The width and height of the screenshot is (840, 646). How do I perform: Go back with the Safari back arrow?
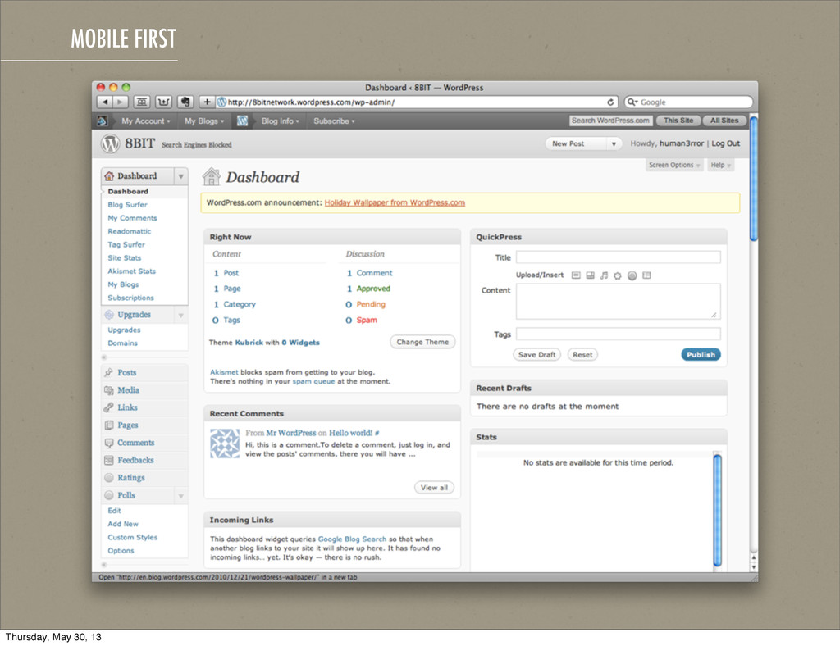tap(105, 102)
